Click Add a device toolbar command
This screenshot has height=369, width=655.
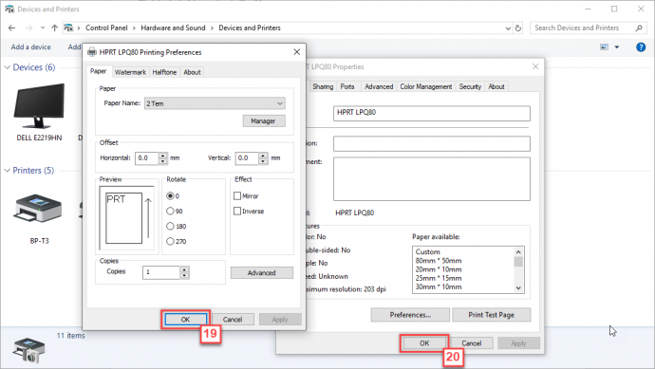click(31, 47)
